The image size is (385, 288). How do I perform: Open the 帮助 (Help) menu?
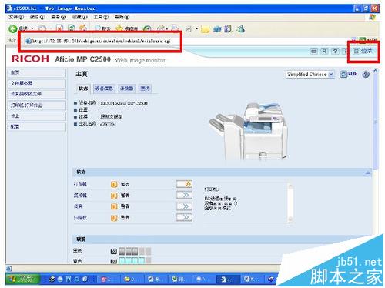[x=122, y=17]
